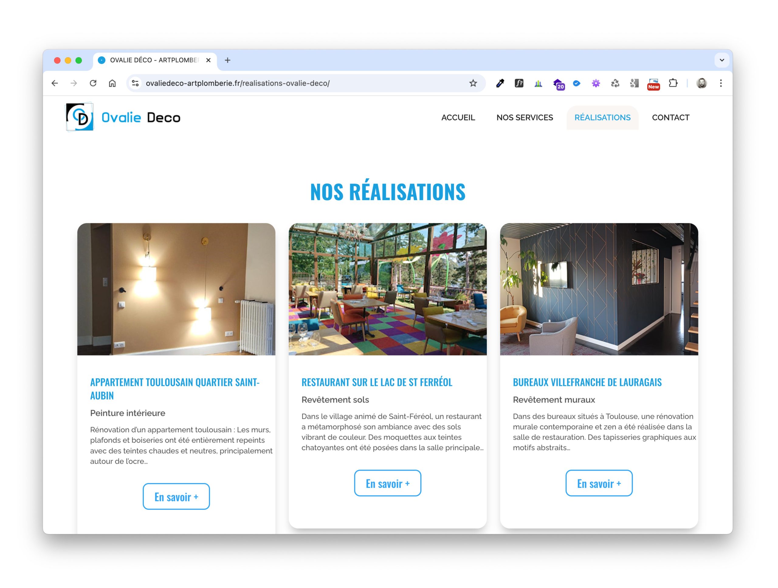The image size is (778, 588).
Task: Open the colorful restaurant floor photo
Action: click(x=387, y=289)
